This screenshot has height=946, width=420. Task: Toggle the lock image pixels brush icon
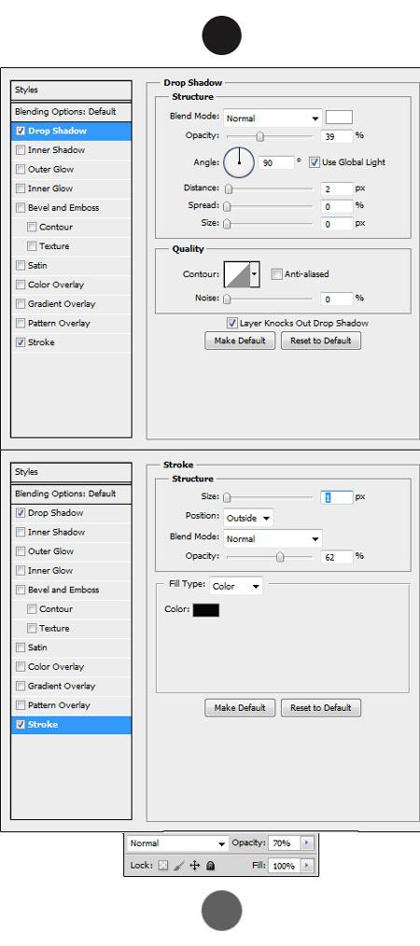pyautogui.click(x=178, y=865)
